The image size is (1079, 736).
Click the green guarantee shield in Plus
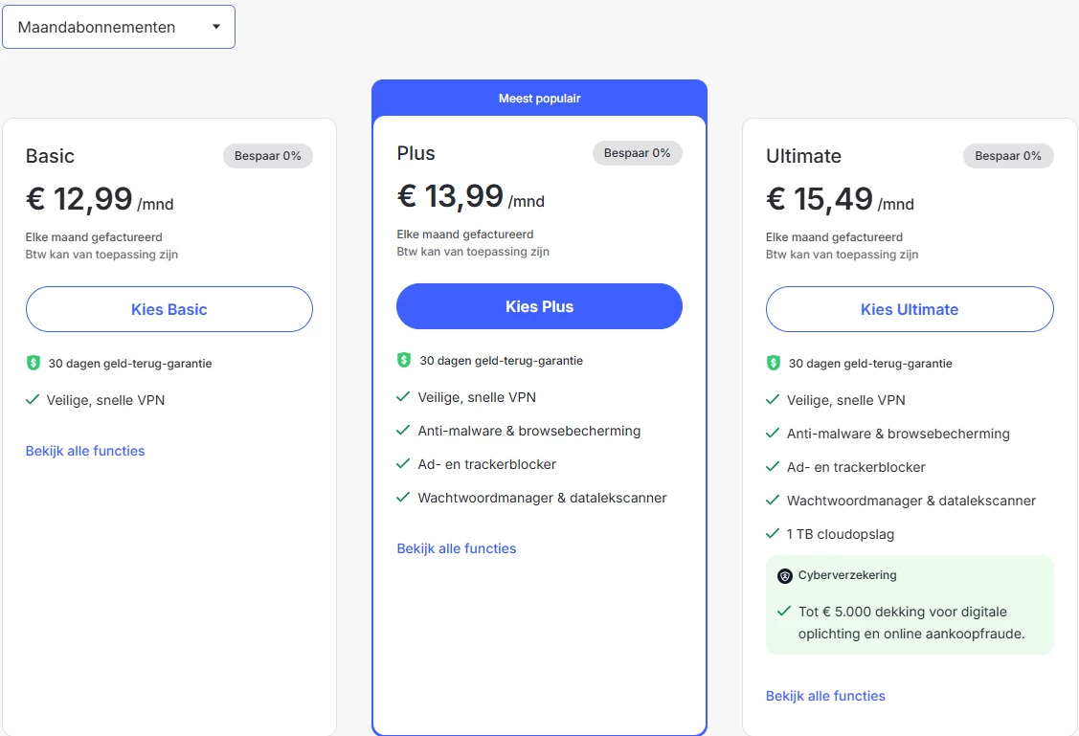point(404,361)
